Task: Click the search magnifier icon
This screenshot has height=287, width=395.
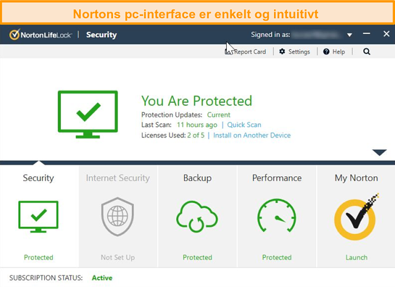Action: tap(366, 52)
